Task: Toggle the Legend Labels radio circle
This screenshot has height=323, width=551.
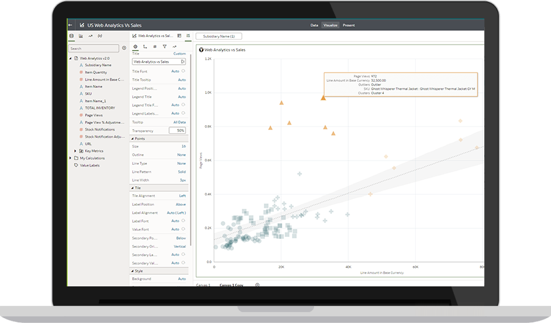Action: [184, 113]
